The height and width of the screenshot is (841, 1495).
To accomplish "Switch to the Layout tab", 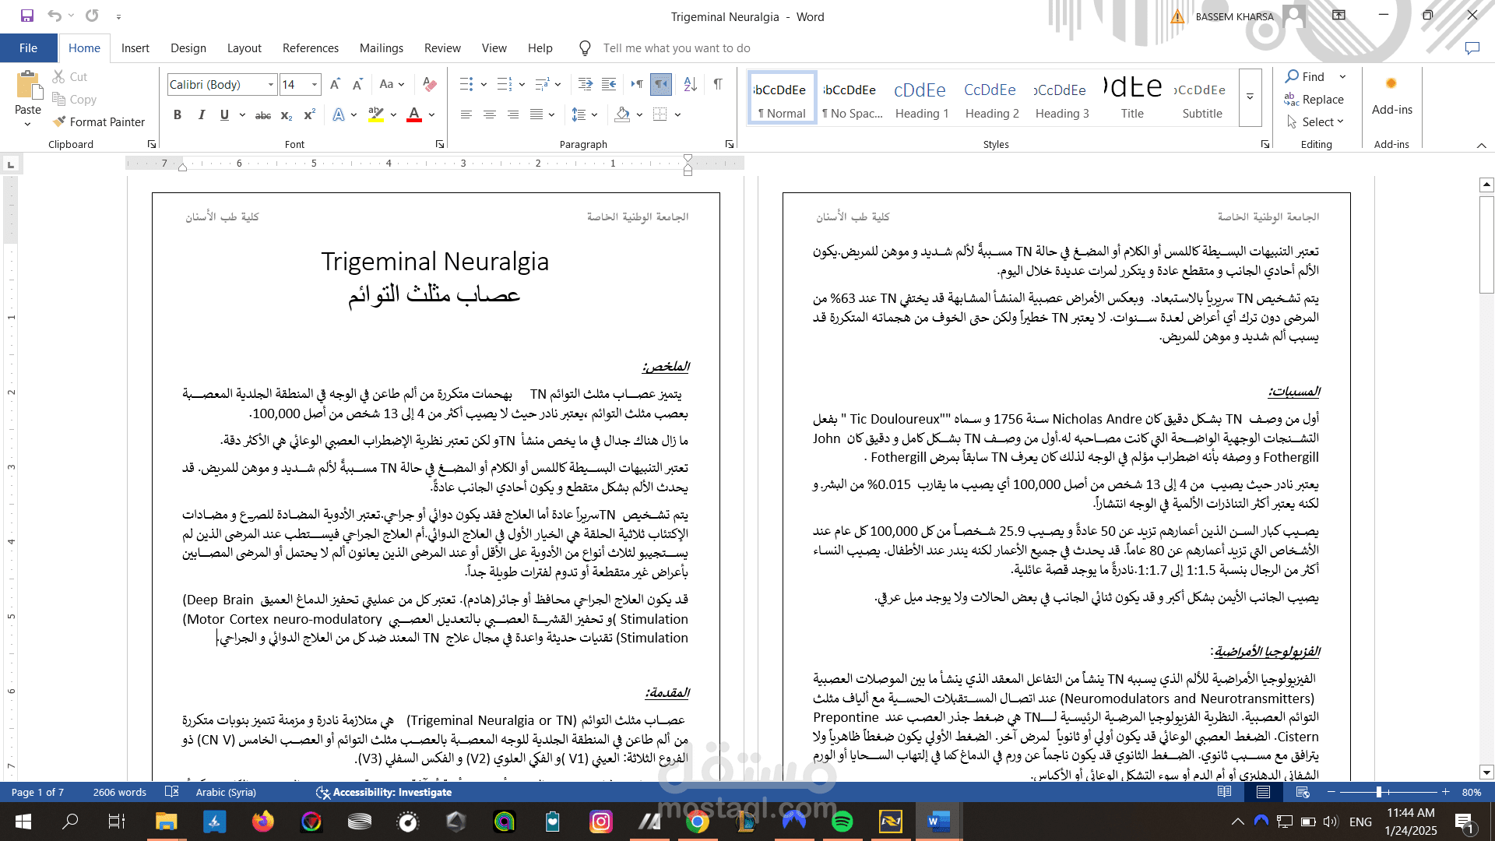I will tap(244, 48).
